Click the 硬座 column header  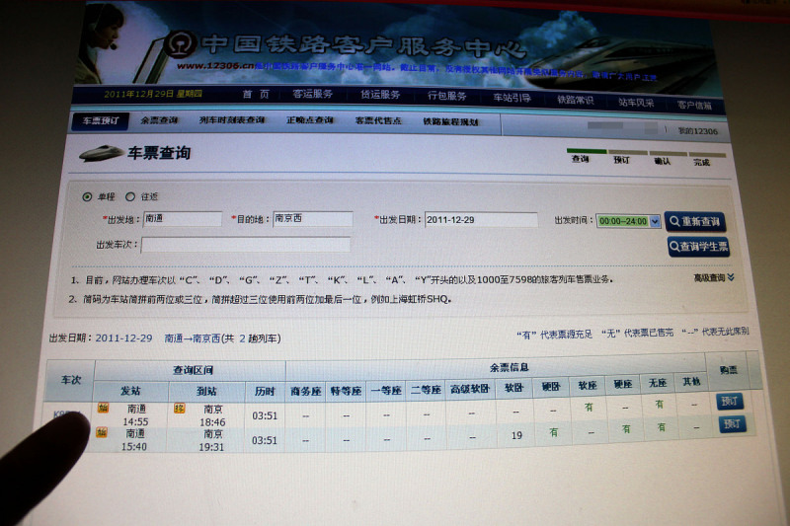[x=623, y=384]
